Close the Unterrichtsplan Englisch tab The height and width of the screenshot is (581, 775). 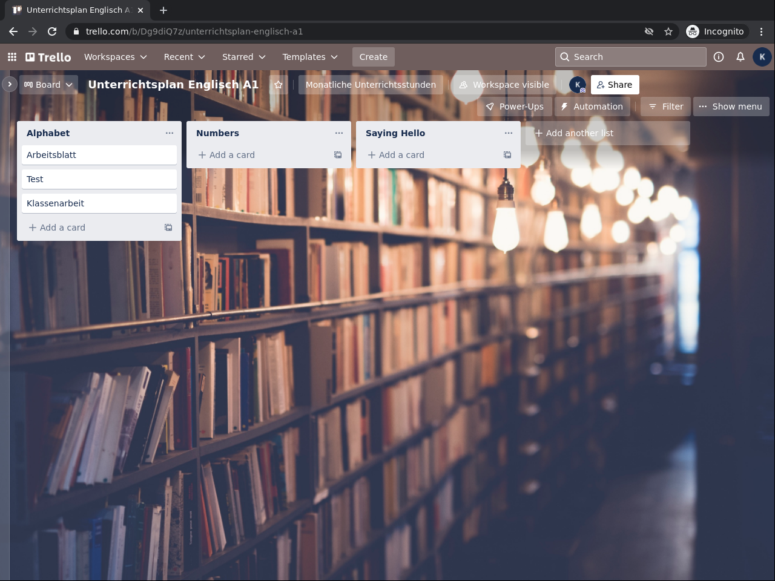[x=140, y=10]
